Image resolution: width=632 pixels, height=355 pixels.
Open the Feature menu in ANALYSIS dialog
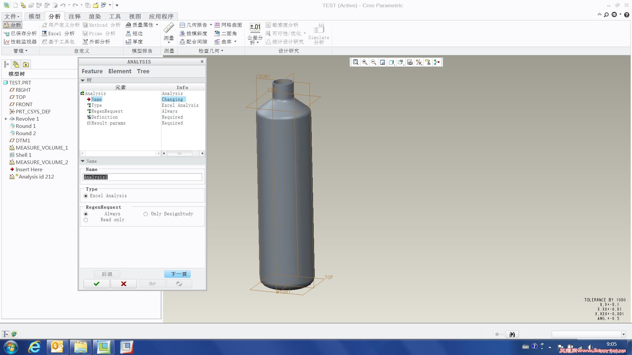pos(92,71)
